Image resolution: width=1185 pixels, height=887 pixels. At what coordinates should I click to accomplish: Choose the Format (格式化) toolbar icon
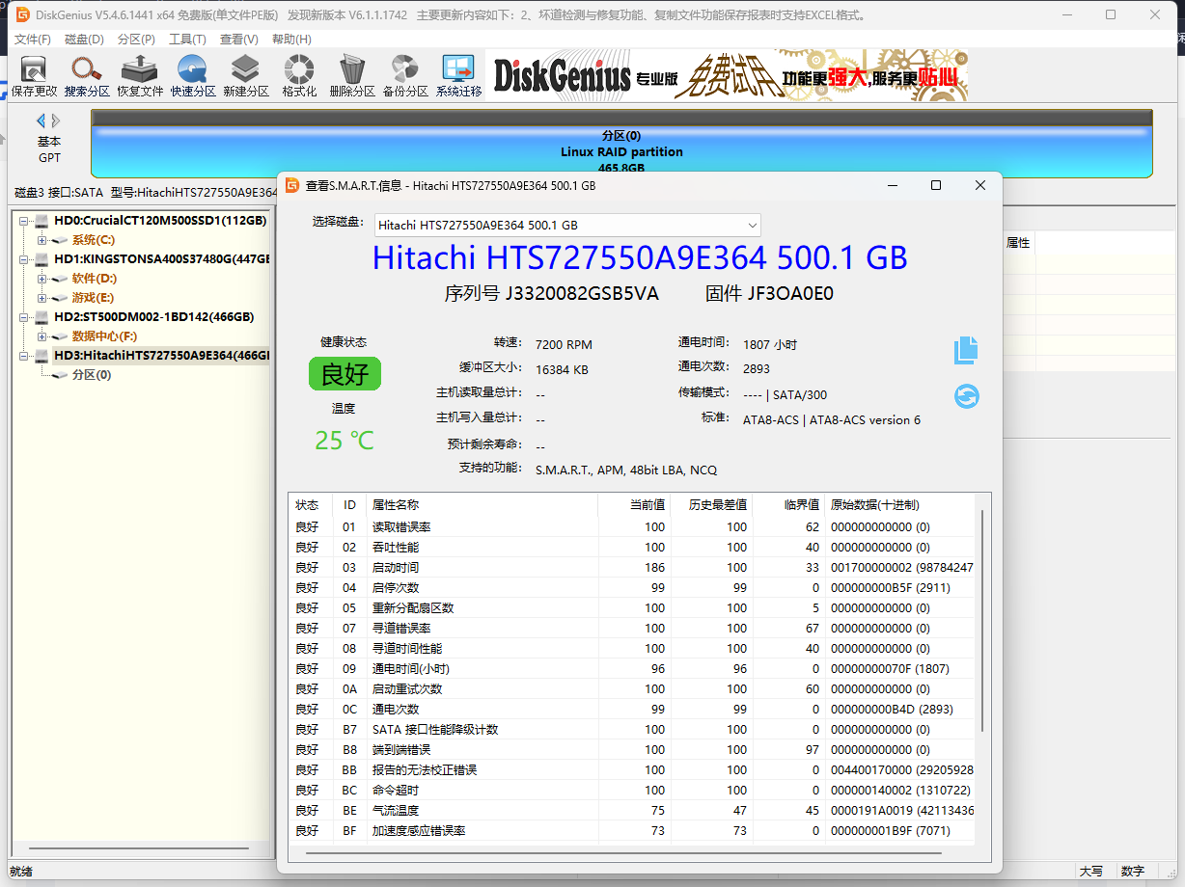pyautogui.click(x=299, y=75)
